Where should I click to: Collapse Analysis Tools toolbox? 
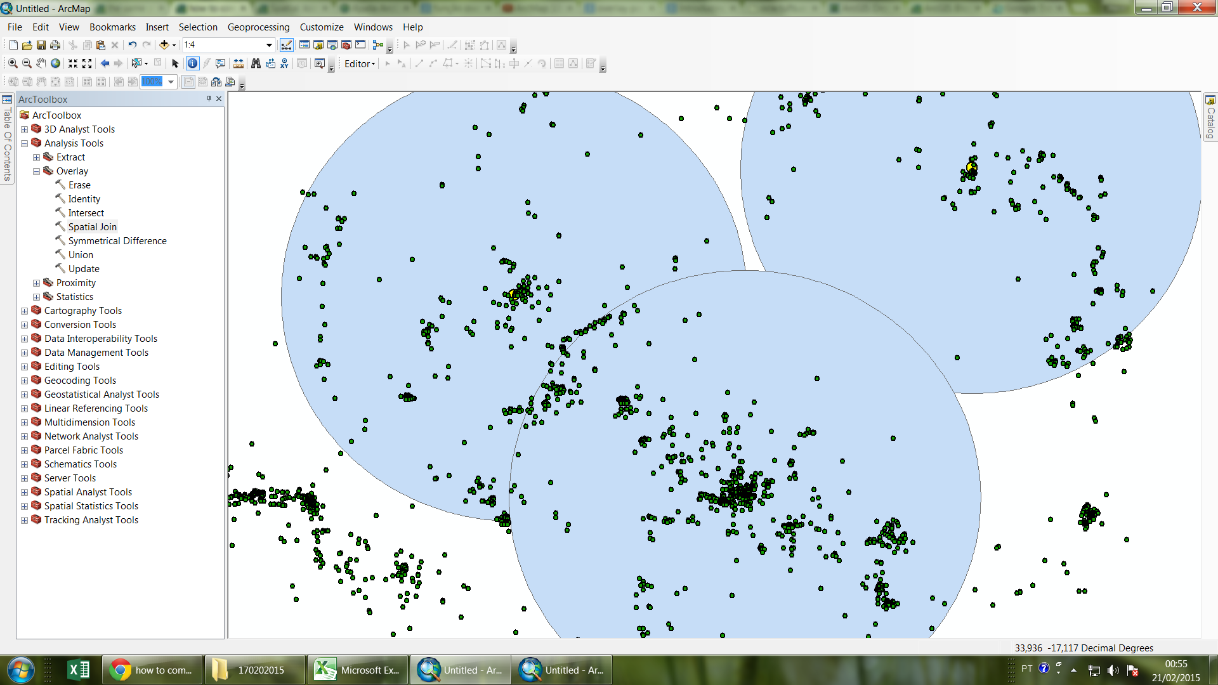point(24,143)
